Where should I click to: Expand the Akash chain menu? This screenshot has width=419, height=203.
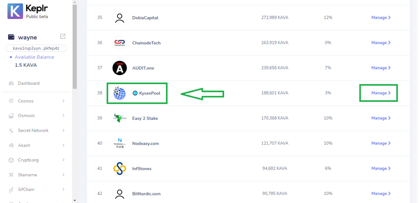(63, 145)
